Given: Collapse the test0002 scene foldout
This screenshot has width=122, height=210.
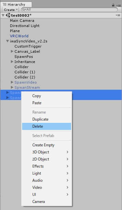Looking at the screenshot, I should pos(3,15).
